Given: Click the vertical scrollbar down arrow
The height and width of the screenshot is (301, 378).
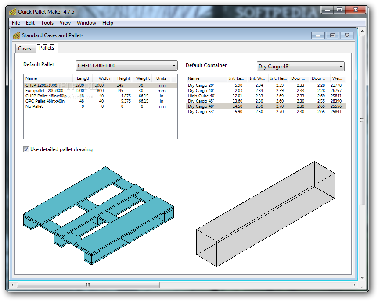Looking at the screenshot, I should tap(362, 278).
